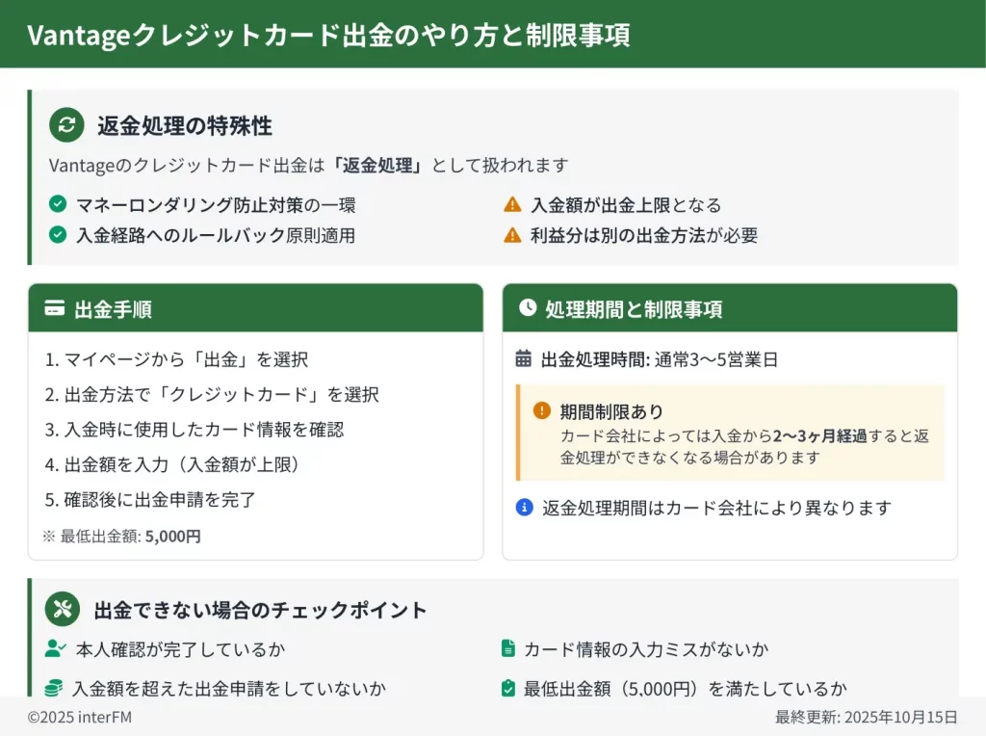The image size is (986, 736).
Task: Click the 処理期間と制限事項 card header
Action: [x=729, y=308]
